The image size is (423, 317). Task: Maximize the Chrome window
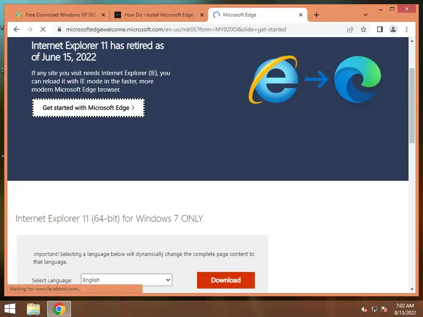tap(392, 9)
